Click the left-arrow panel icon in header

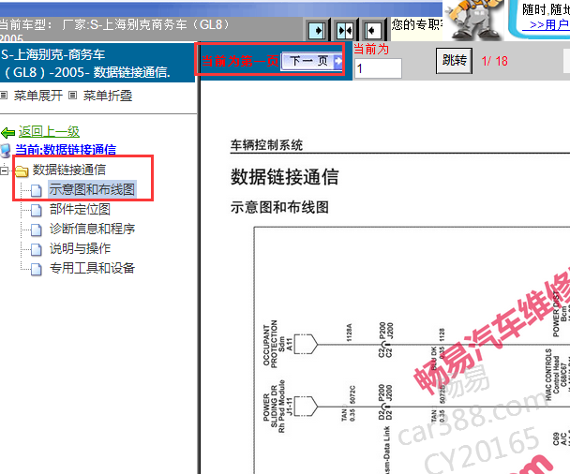pos(372,30)
